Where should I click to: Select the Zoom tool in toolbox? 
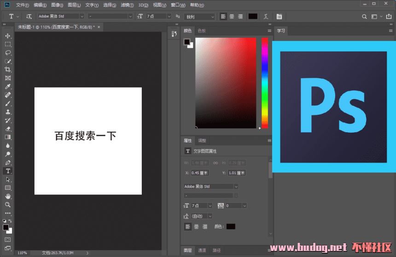click(8, 204)
